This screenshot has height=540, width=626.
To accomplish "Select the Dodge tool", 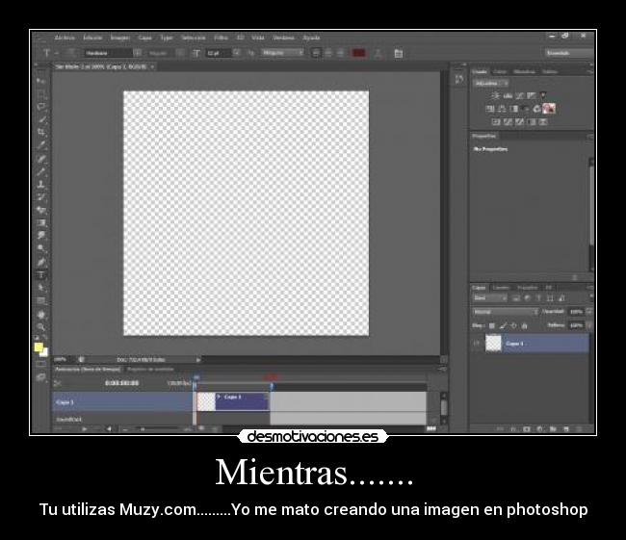I will click(41, 248).
